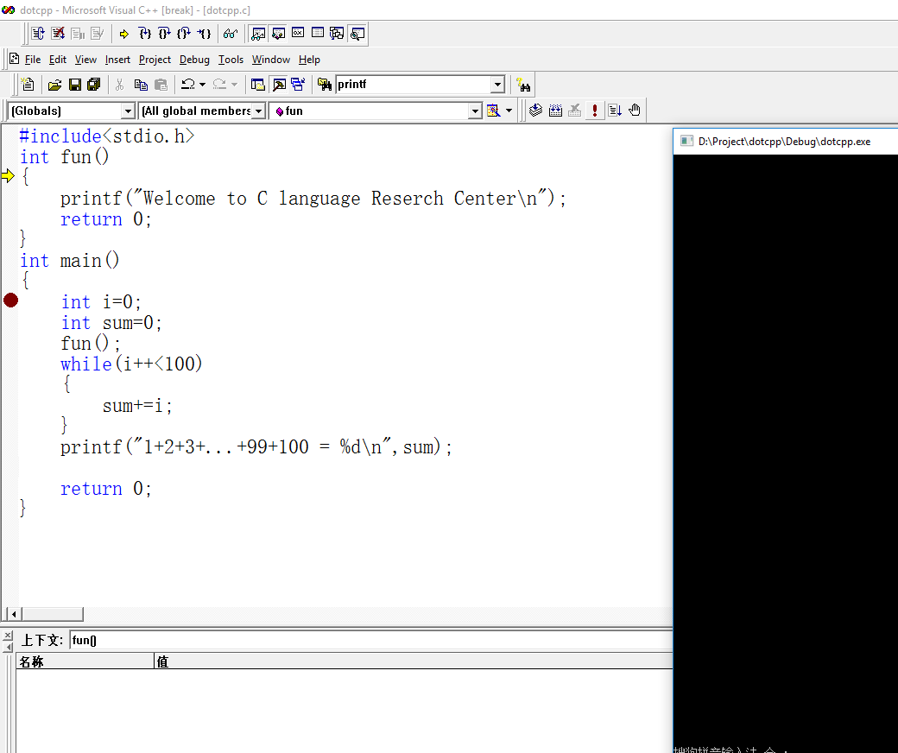
Task: Click the Open file folder icon
Action: click(54, 85)
